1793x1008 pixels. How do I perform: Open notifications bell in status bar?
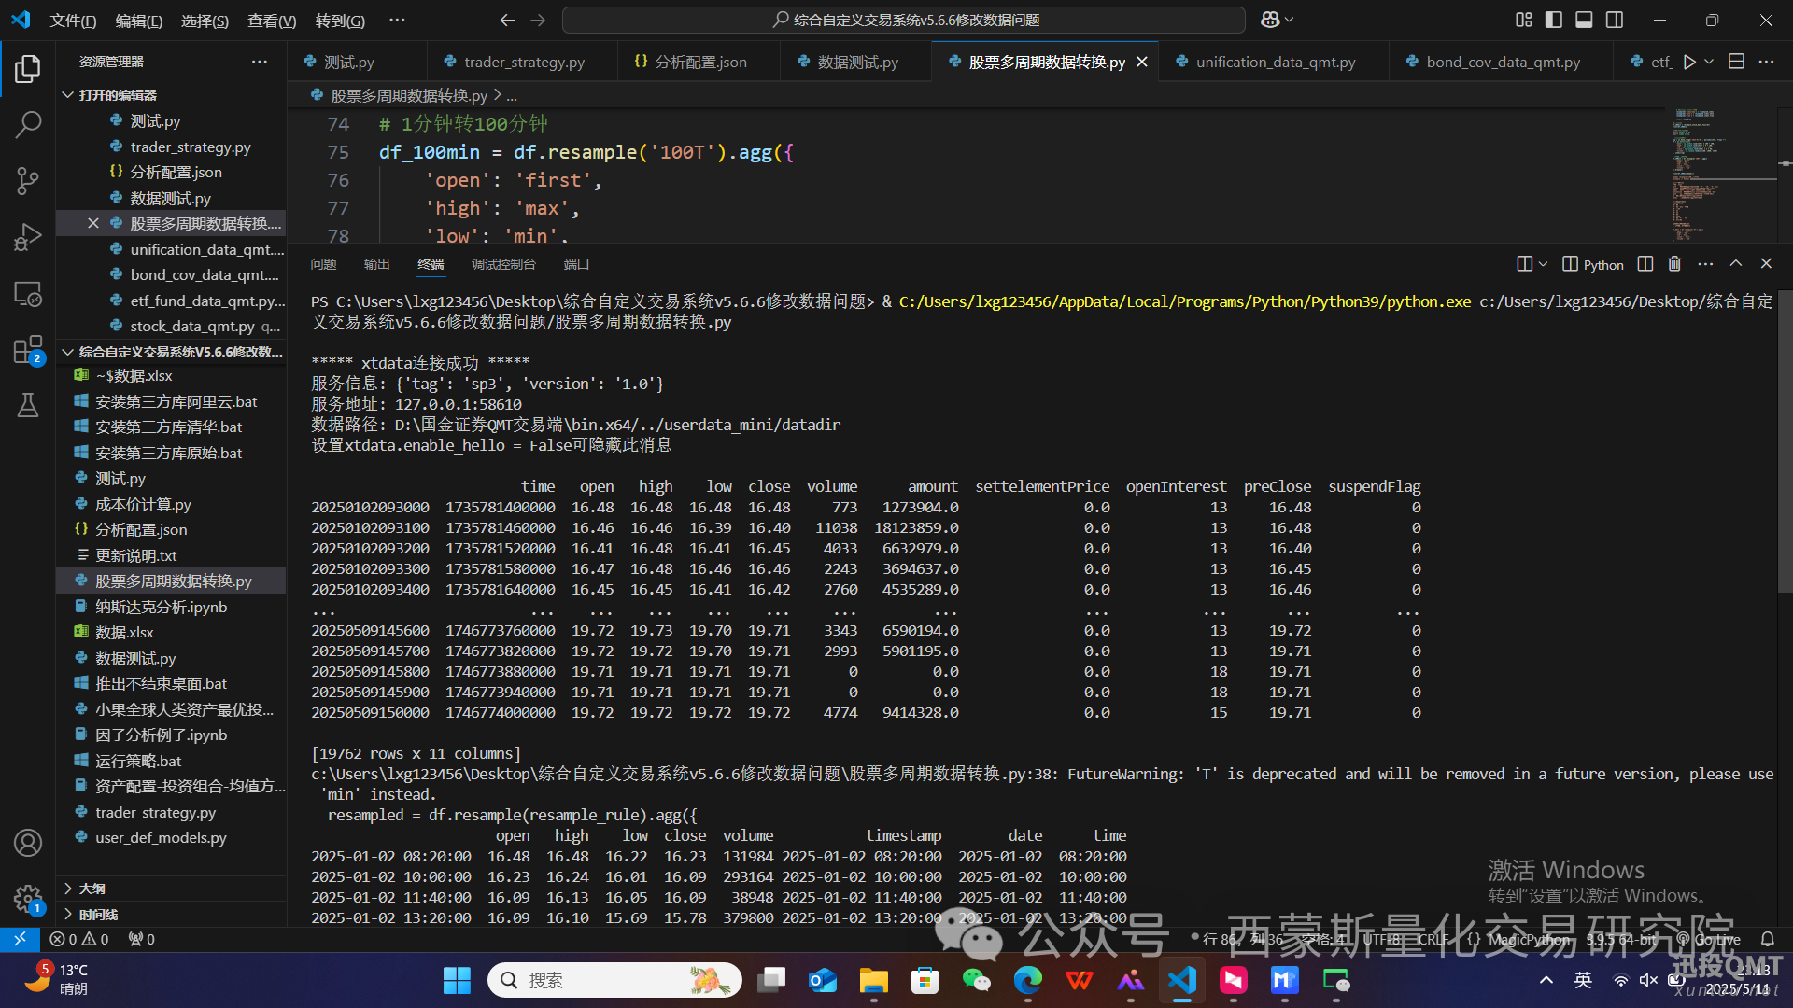click(1767, 939)
